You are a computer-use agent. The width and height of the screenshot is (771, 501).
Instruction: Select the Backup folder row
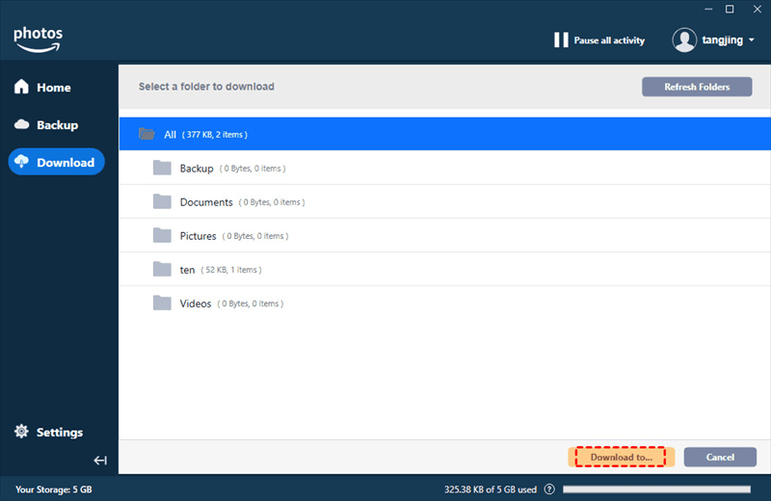444,169
